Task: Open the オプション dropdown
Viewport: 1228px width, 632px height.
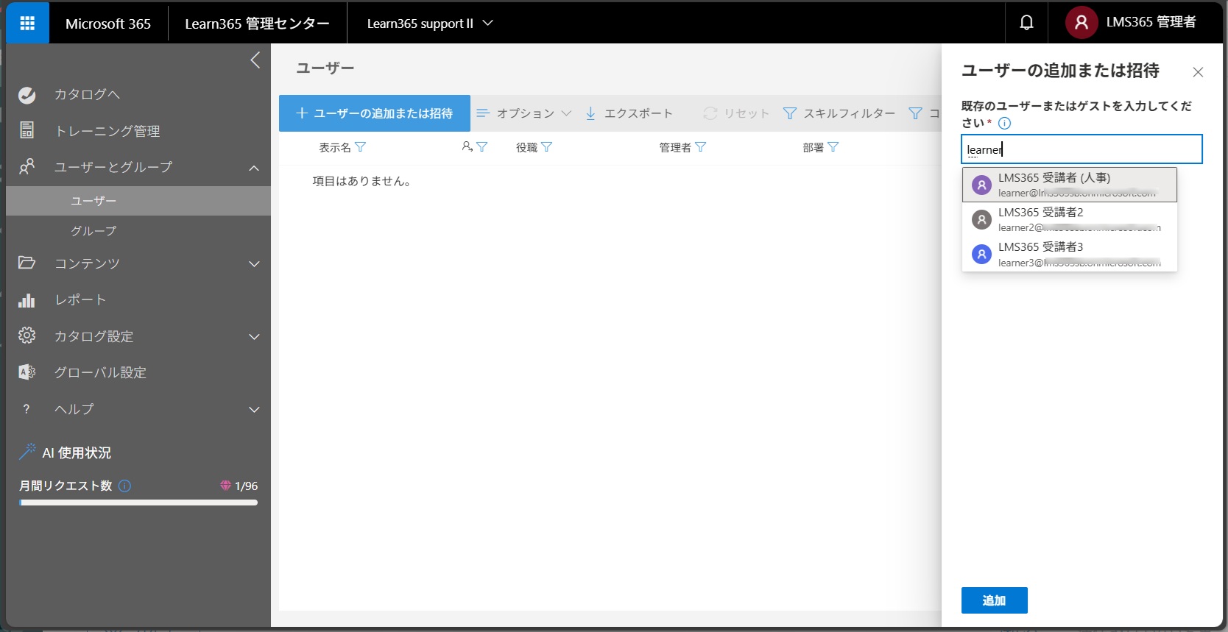Action: click(523, 113)
